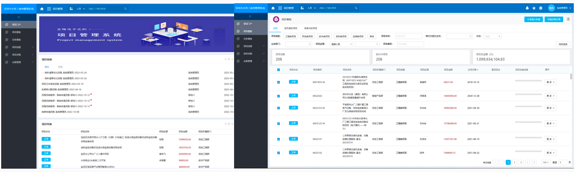Click the organization icon before 人员 in the left window
The width and height of the screenshot is (575, 172).
[x=71, y=9]
